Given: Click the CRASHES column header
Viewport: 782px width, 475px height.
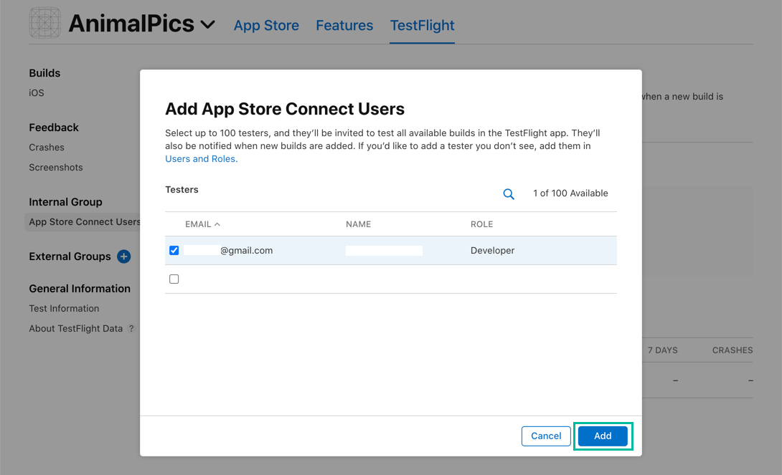Looking at the screenshot, I should [732, 350].
